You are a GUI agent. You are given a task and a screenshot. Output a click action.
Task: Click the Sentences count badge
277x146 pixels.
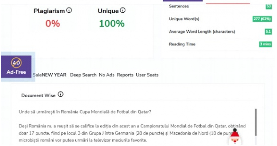(x=269, y=6)
